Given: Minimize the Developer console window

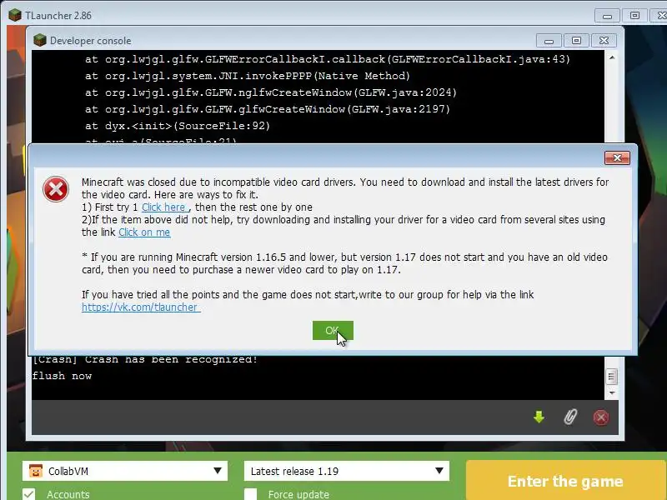Looking at the screenshot, I should tap(549, 41).
